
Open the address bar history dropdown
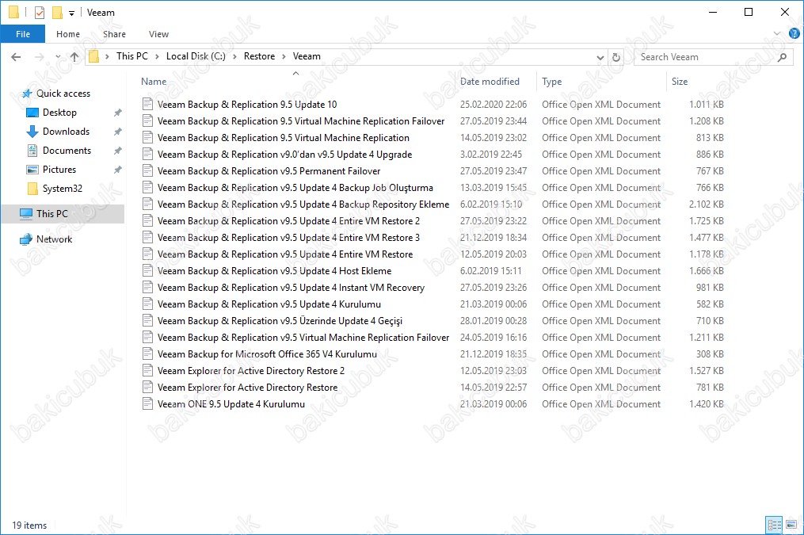point(600,57)
